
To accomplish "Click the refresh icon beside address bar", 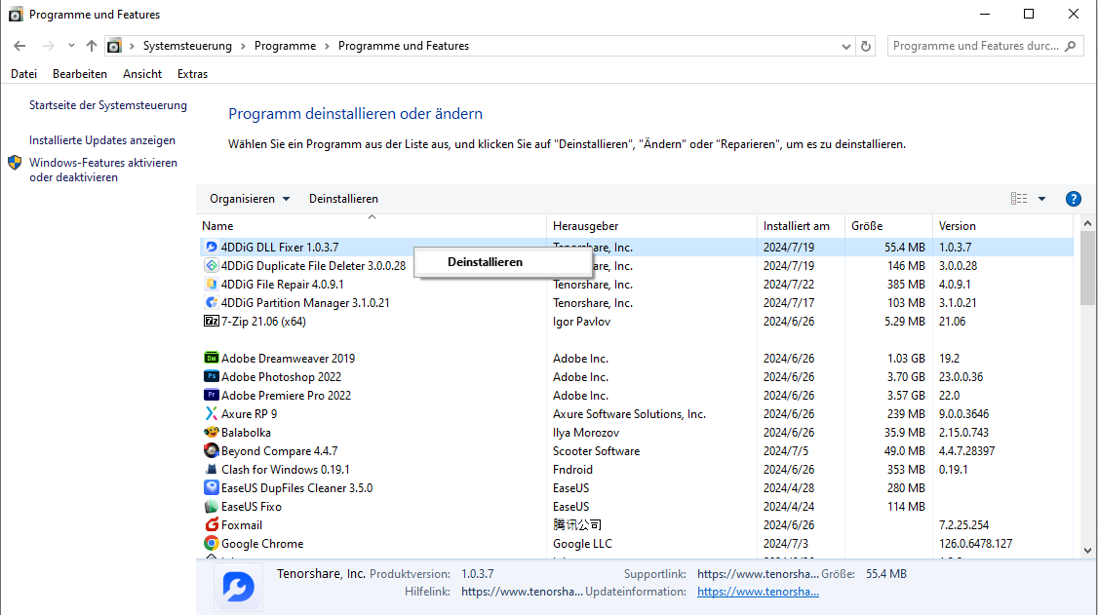I will pyautogui.click(x=866, y=46).
